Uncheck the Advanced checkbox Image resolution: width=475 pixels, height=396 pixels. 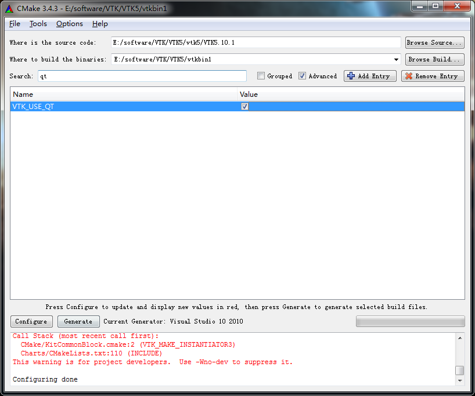click(x=302, y=75)
